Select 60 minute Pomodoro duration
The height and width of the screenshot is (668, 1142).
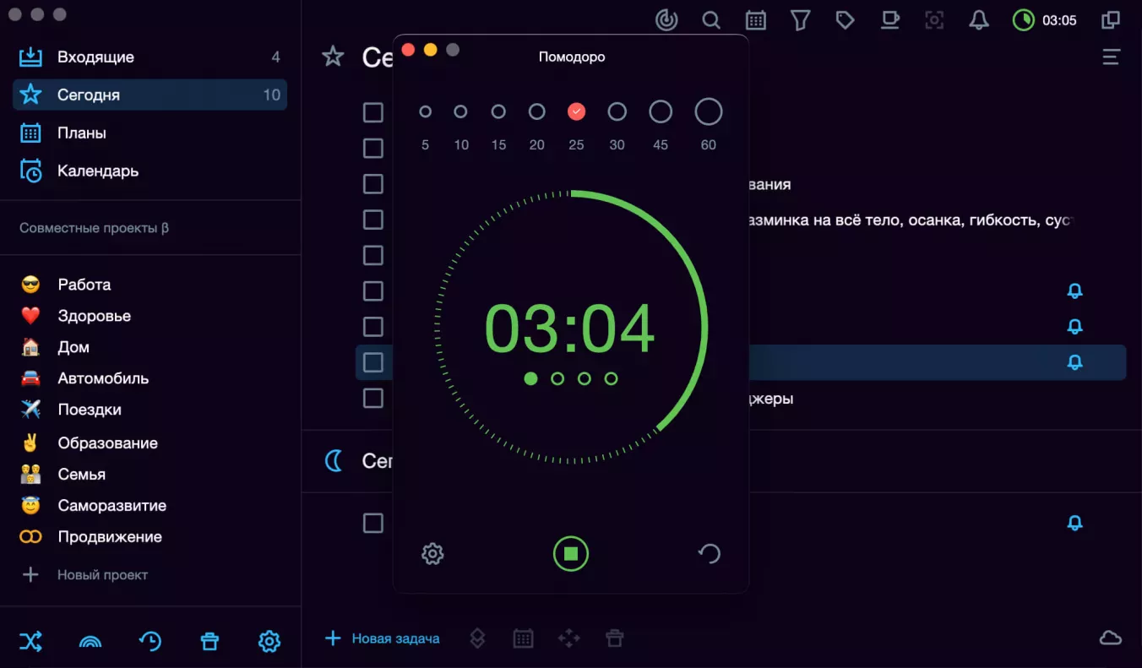coord(709,111)
